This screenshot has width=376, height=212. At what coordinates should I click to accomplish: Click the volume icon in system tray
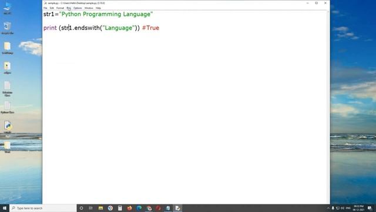coord(343,208)
